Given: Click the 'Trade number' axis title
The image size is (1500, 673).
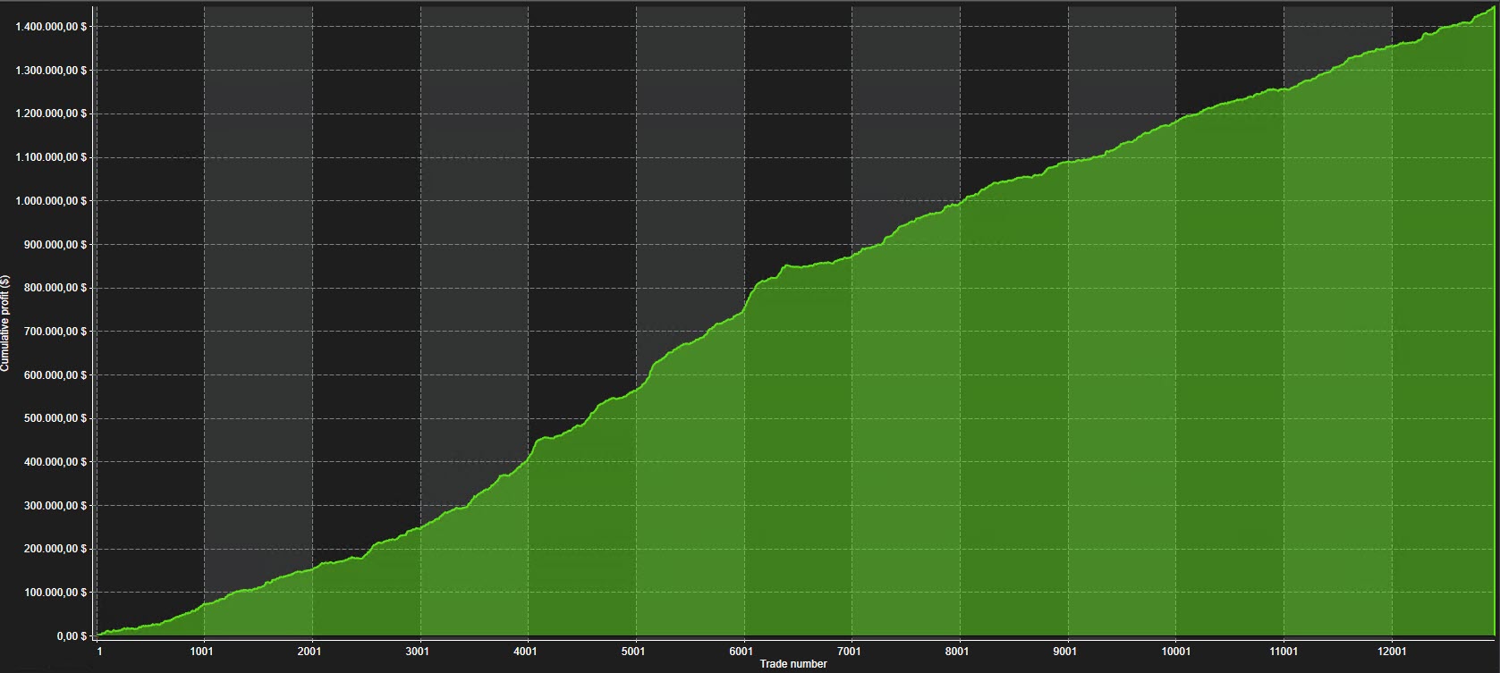Looking at the screenshot, I should tap(793, 664).
